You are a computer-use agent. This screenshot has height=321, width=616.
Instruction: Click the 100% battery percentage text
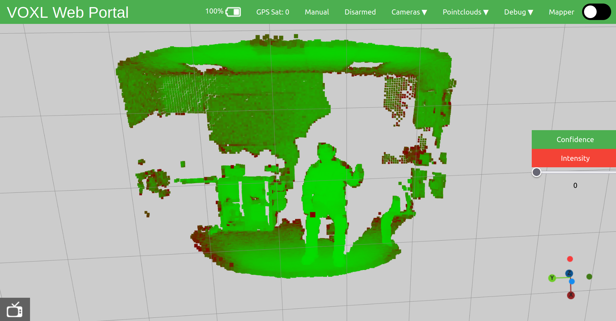coord(214,11)
